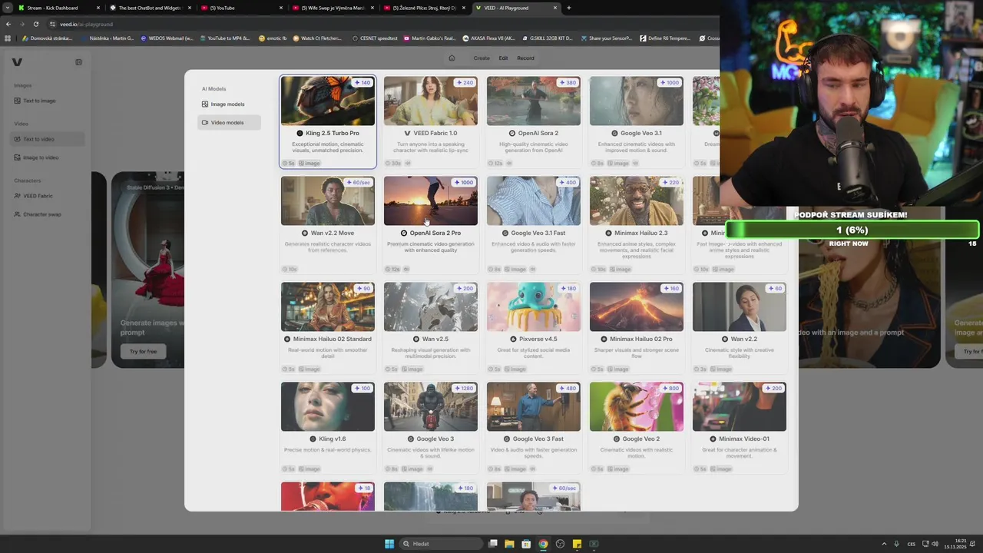
Task: Open the YouTube to MP4 bookmark
Action: pos(224,38)
